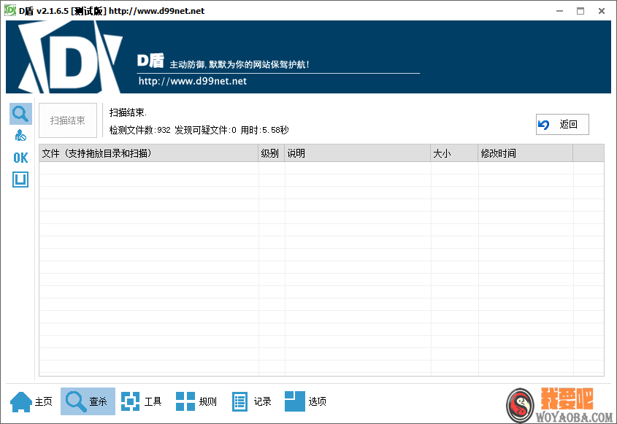This screenshot has width=617, height=424.
Task: Open the 选项 (Options) settings icon
Action: click(x=295, y=401)
